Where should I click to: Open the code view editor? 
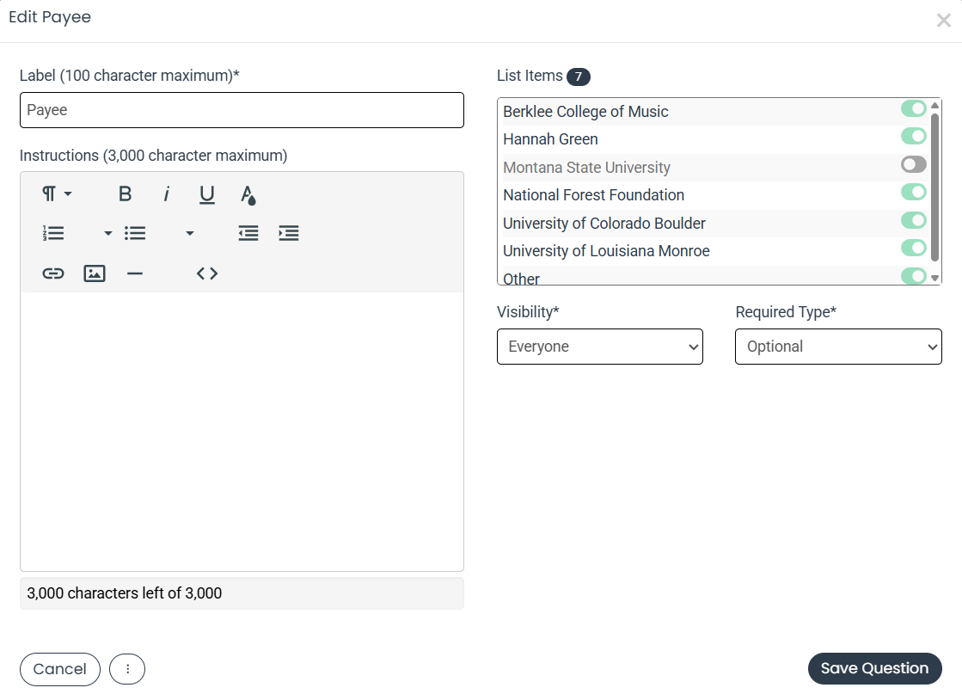pos(206,273)
